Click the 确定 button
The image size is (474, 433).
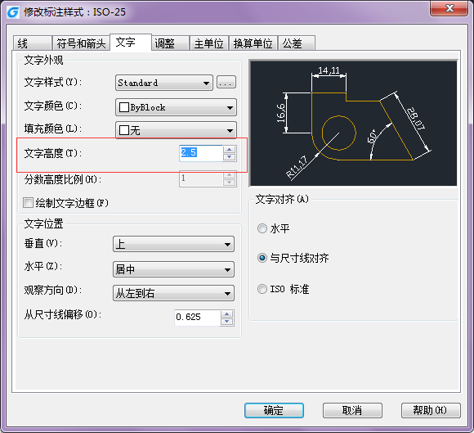coord(274,411)
